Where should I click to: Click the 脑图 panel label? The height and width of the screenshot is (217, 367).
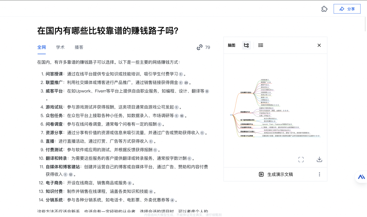[x=231, y=45]
